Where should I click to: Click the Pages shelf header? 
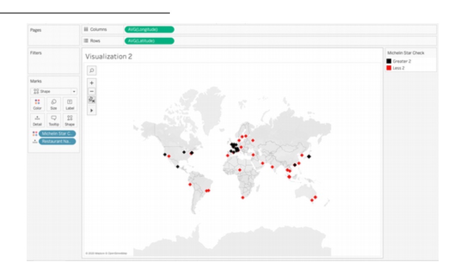tap(36, 30)
